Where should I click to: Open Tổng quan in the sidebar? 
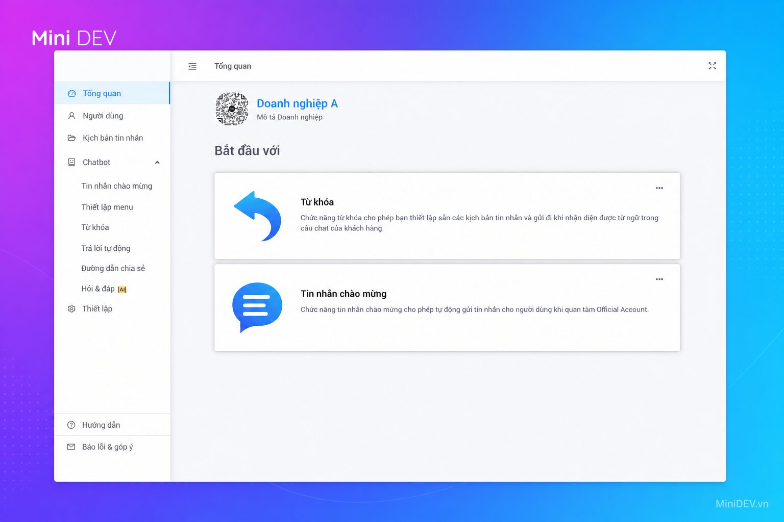point(112,93)
